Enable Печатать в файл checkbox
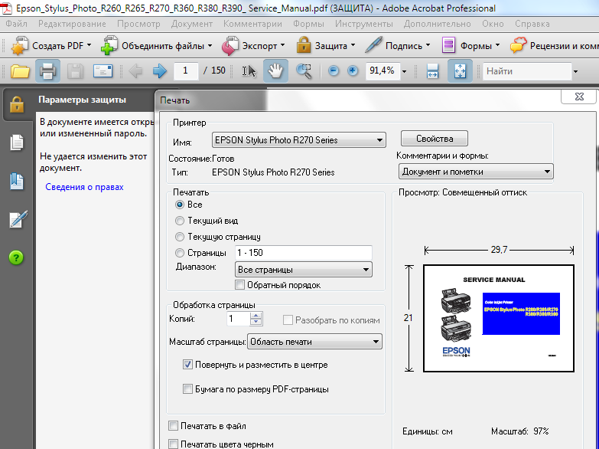 [174, 426]
